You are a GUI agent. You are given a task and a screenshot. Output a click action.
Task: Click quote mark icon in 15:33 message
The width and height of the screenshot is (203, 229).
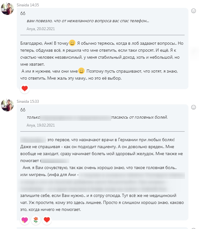23,110
